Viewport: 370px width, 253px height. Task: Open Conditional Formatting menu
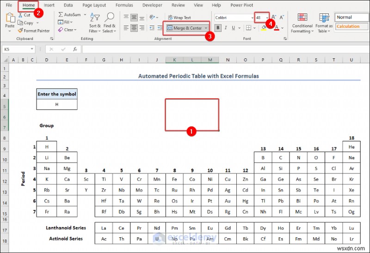pos(302,23)
